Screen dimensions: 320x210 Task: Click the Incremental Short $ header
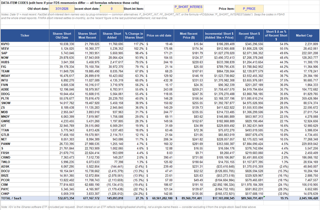(219, 36)
